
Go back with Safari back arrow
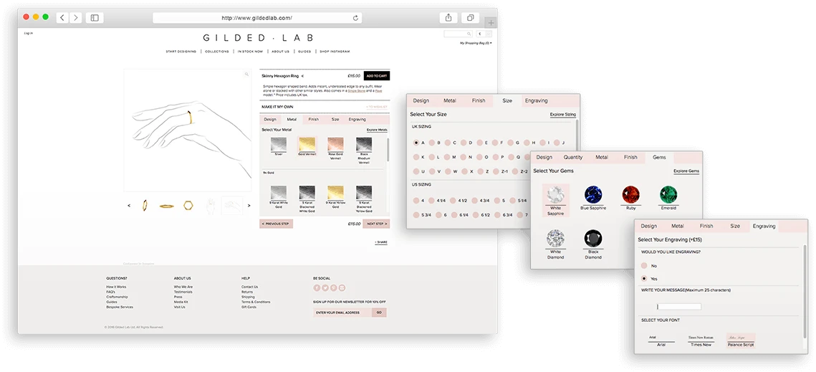(62, 18)
